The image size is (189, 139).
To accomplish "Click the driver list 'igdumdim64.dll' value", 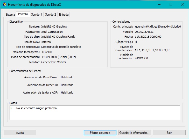I will (158, 27).
